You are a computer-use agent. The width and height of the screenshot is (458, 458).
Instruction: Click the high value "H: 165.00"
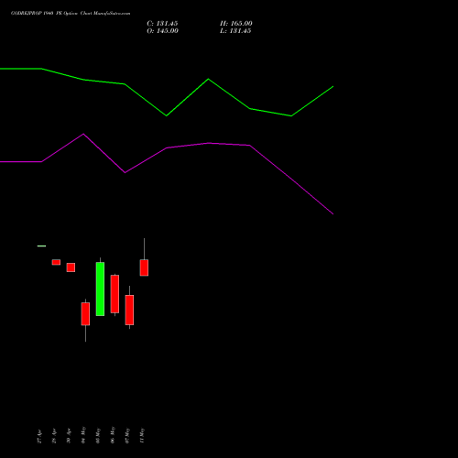click(236, 24)
